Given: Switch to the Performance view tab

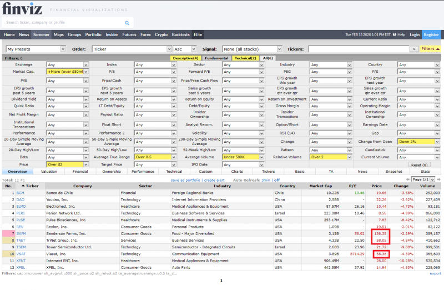Looking at the screenshot, I should tap(143, 172).
